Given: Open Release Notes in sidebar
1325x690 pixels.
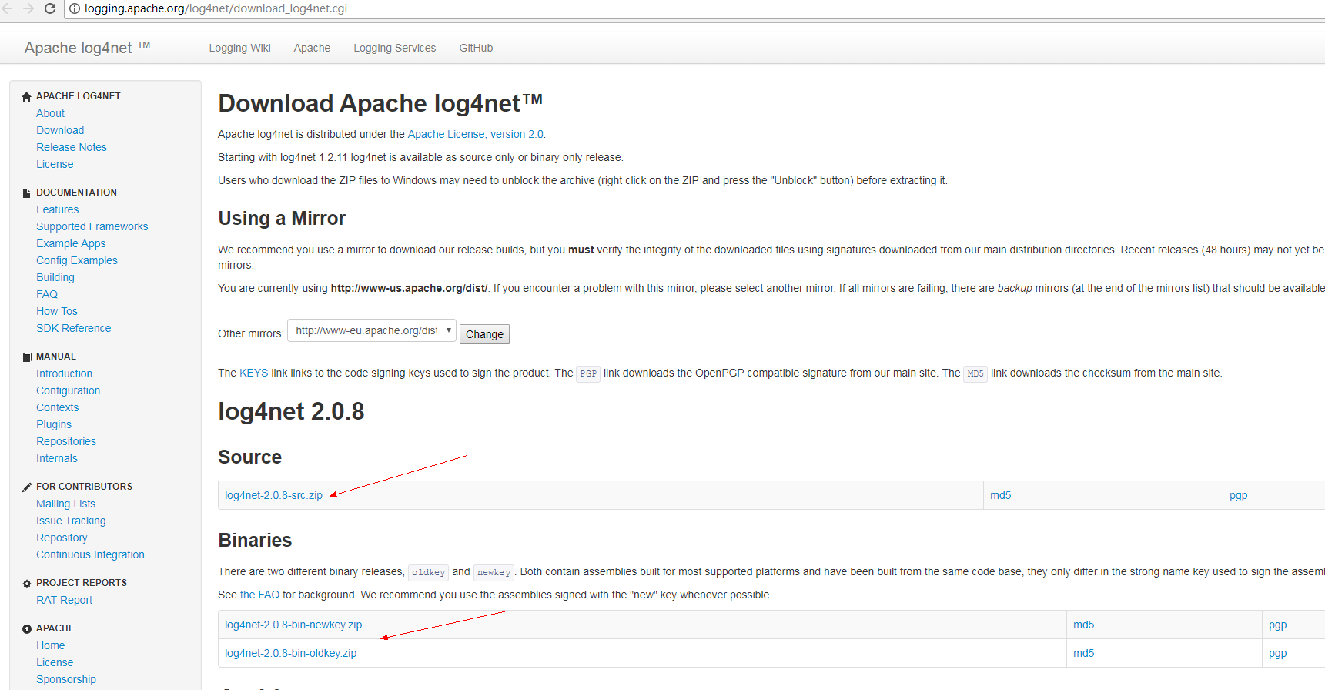Looking at the screenshot, I should click(72, 147).
